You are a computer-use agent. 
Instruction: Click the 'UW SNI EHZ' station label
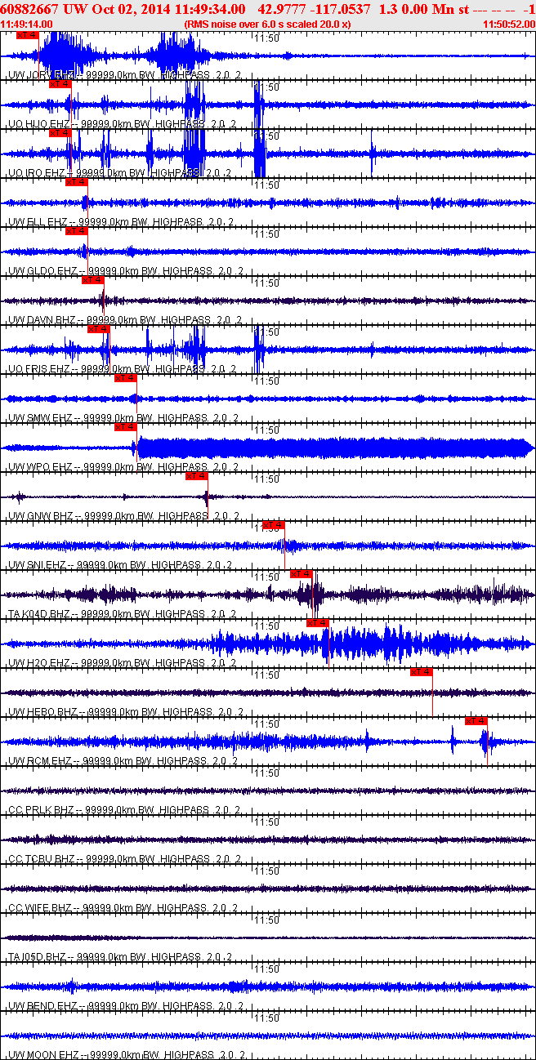[x=37, y=564]
